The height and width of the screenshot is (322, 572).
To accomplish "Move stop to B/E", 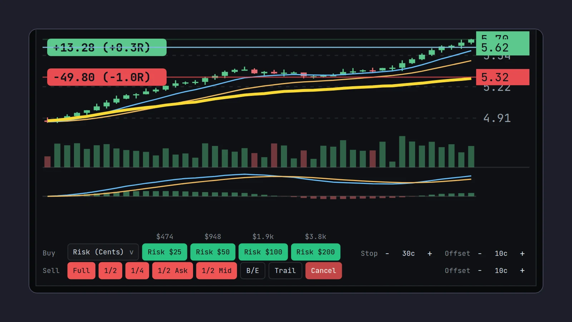I will 253,271.
